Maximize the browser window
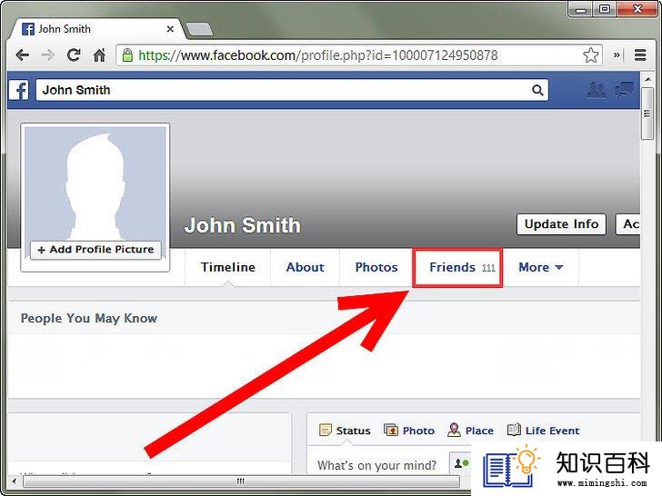 (x=605, y=9)
